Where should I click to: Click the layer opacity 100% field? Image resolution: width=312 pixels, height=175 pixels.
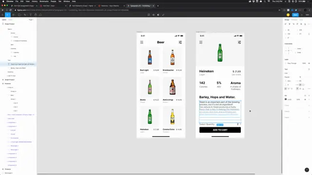(304, 63)
